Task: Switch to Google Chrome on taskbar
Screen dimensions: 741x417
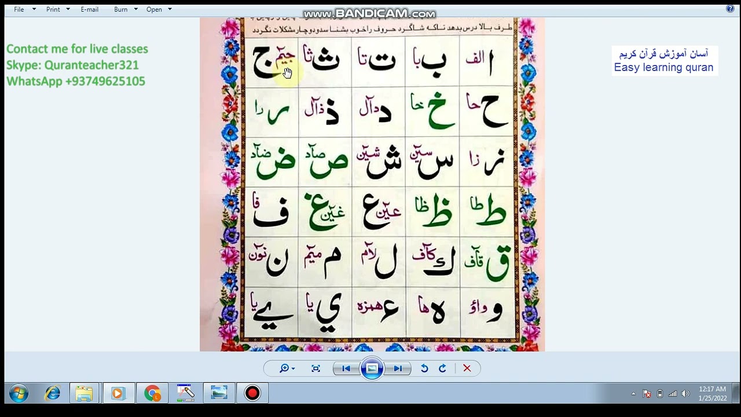Action: coord(152,393)
